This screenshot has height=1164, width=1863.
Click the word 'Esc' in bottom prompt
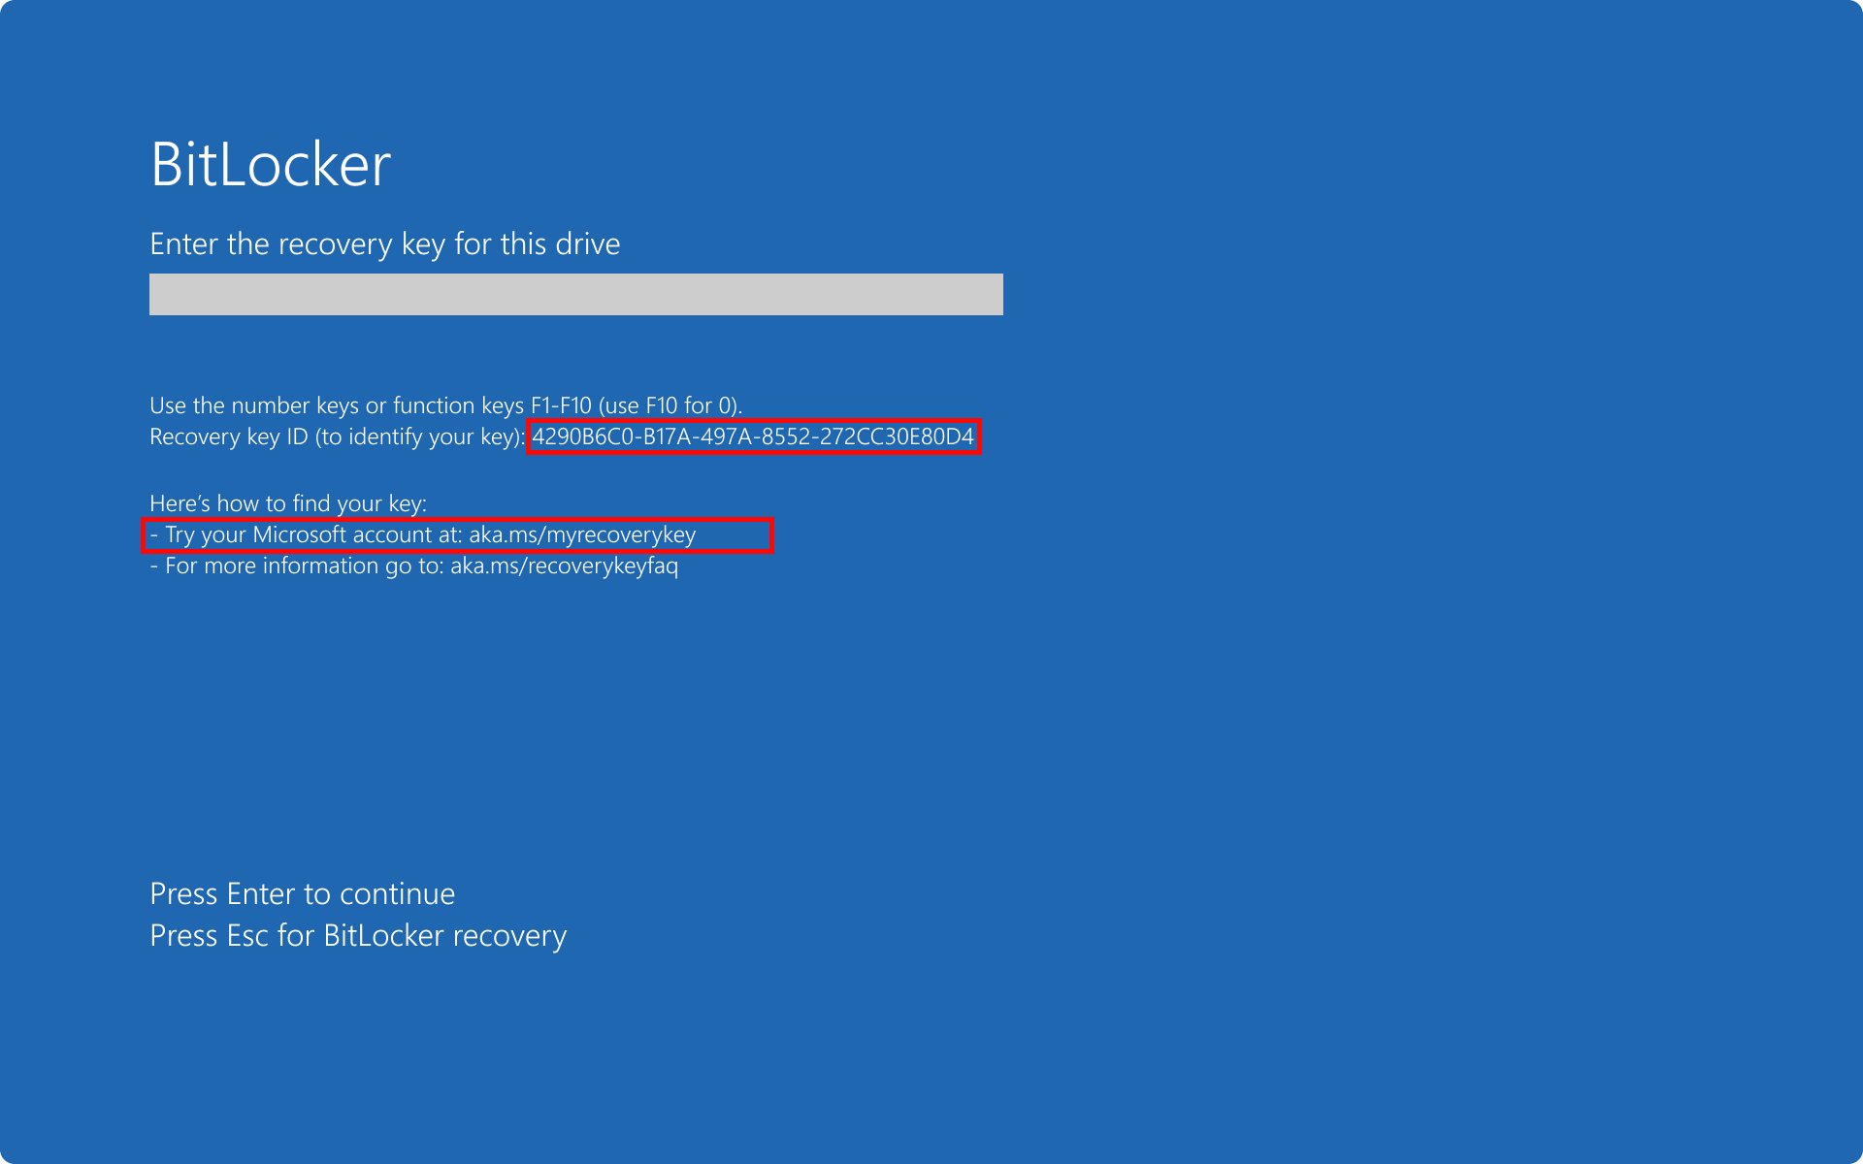coord(247,935)
